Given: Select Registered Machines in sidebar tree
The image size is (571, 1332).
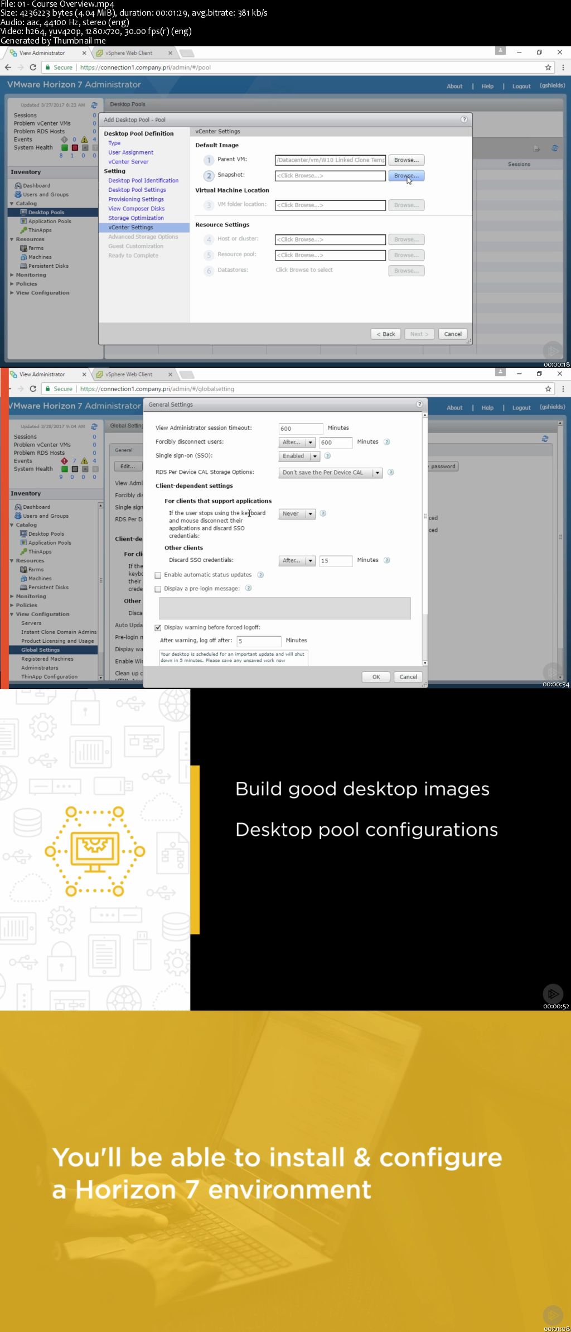Looking at the screenshot, I should pyautogui.click(x=47, y=658).
